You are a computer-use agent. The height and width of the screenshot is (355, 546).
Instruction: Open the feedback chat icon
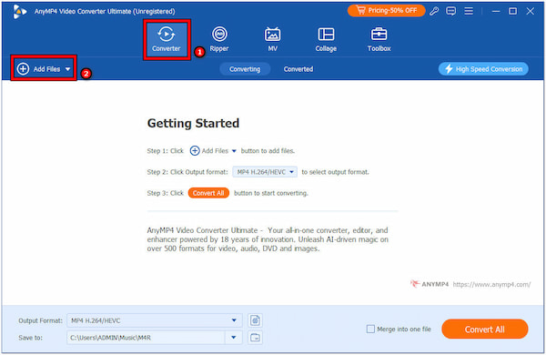tap(451, 11)
